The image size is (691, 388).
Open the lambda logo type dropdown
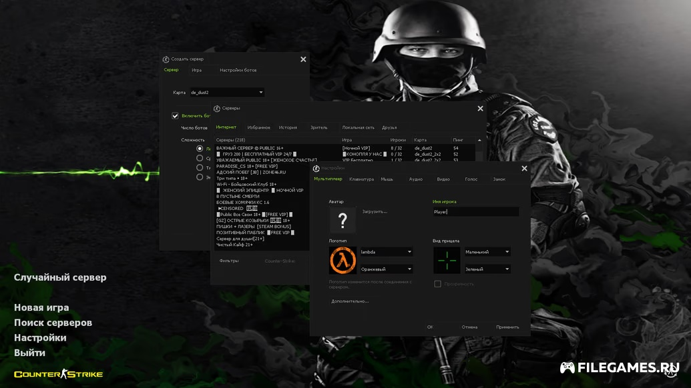(x=386, y=252)
